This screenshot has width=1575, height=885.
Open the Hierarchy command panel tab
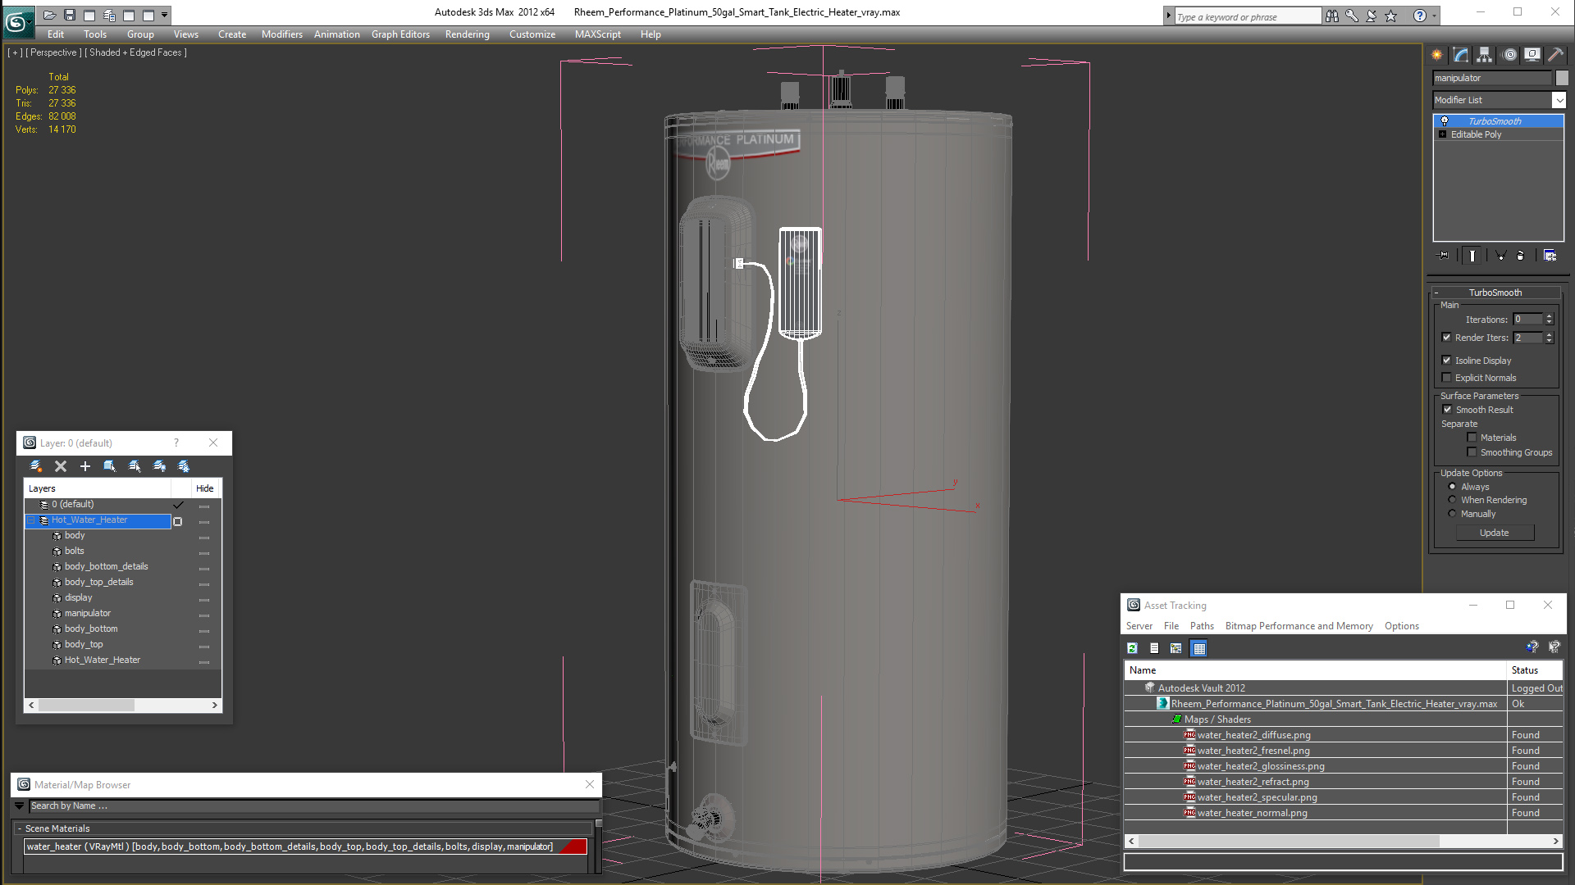point(1485,55)
